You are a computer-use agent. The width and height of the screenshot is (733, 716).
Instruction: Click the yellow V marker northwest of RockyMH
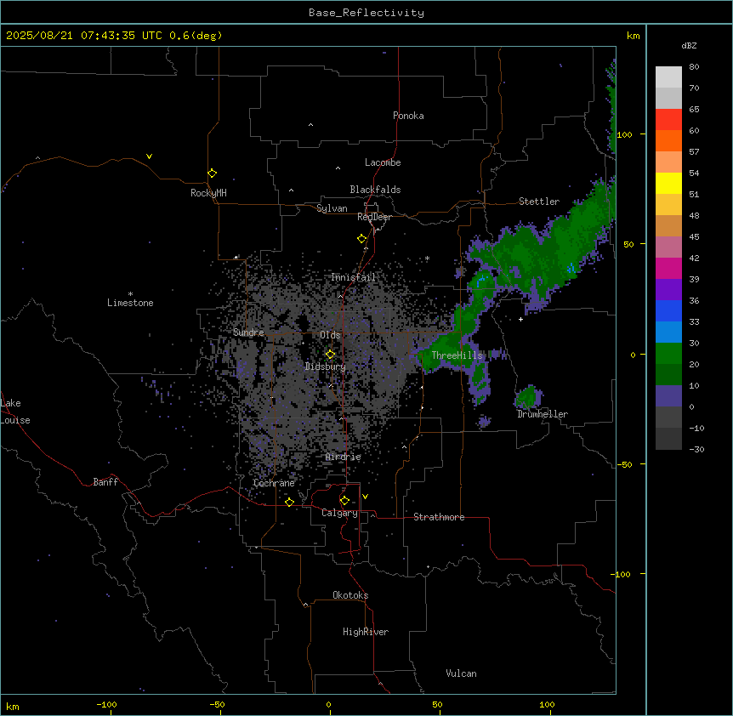click(x=149, y=156)
